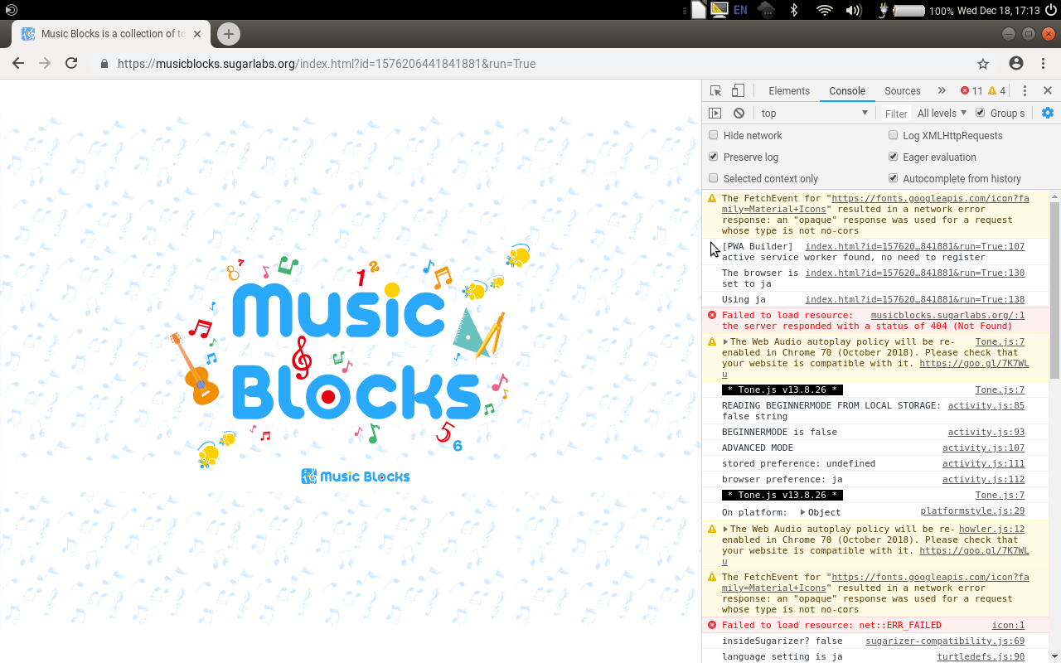
Task: Open the Tone.js:7 source link
Action: 1000,341
